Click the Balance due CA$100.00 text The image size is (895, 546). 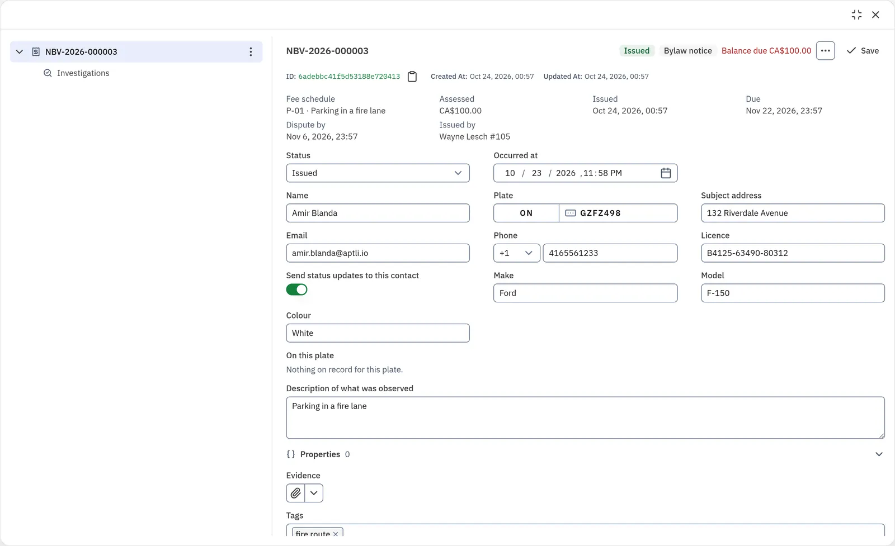766,51
